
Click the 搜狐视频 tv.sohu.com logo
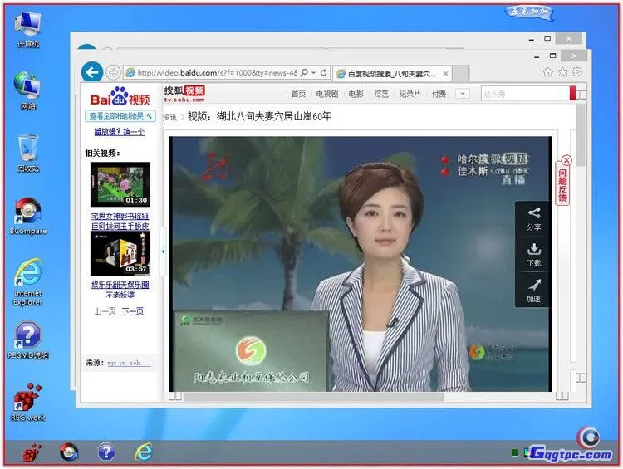pyautogui.click(x=184, y=94)
